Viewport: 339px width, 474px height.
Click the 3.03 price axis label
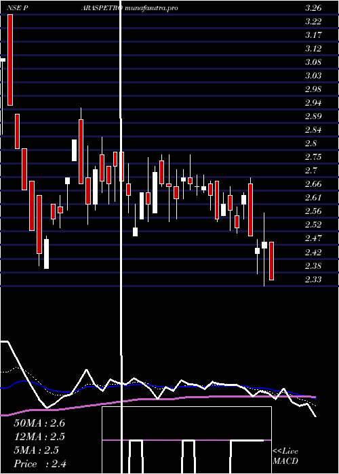313,76
